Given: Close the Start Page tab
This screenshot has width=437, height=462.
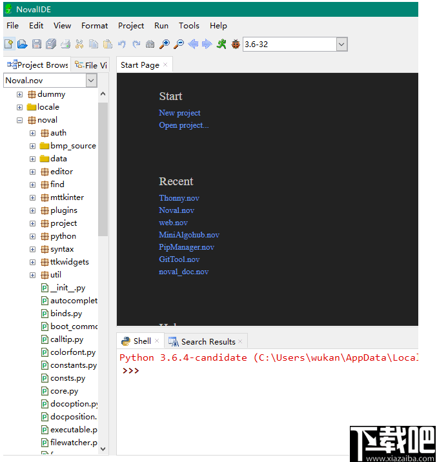Looking at the screenshot, I should (165, 65).
